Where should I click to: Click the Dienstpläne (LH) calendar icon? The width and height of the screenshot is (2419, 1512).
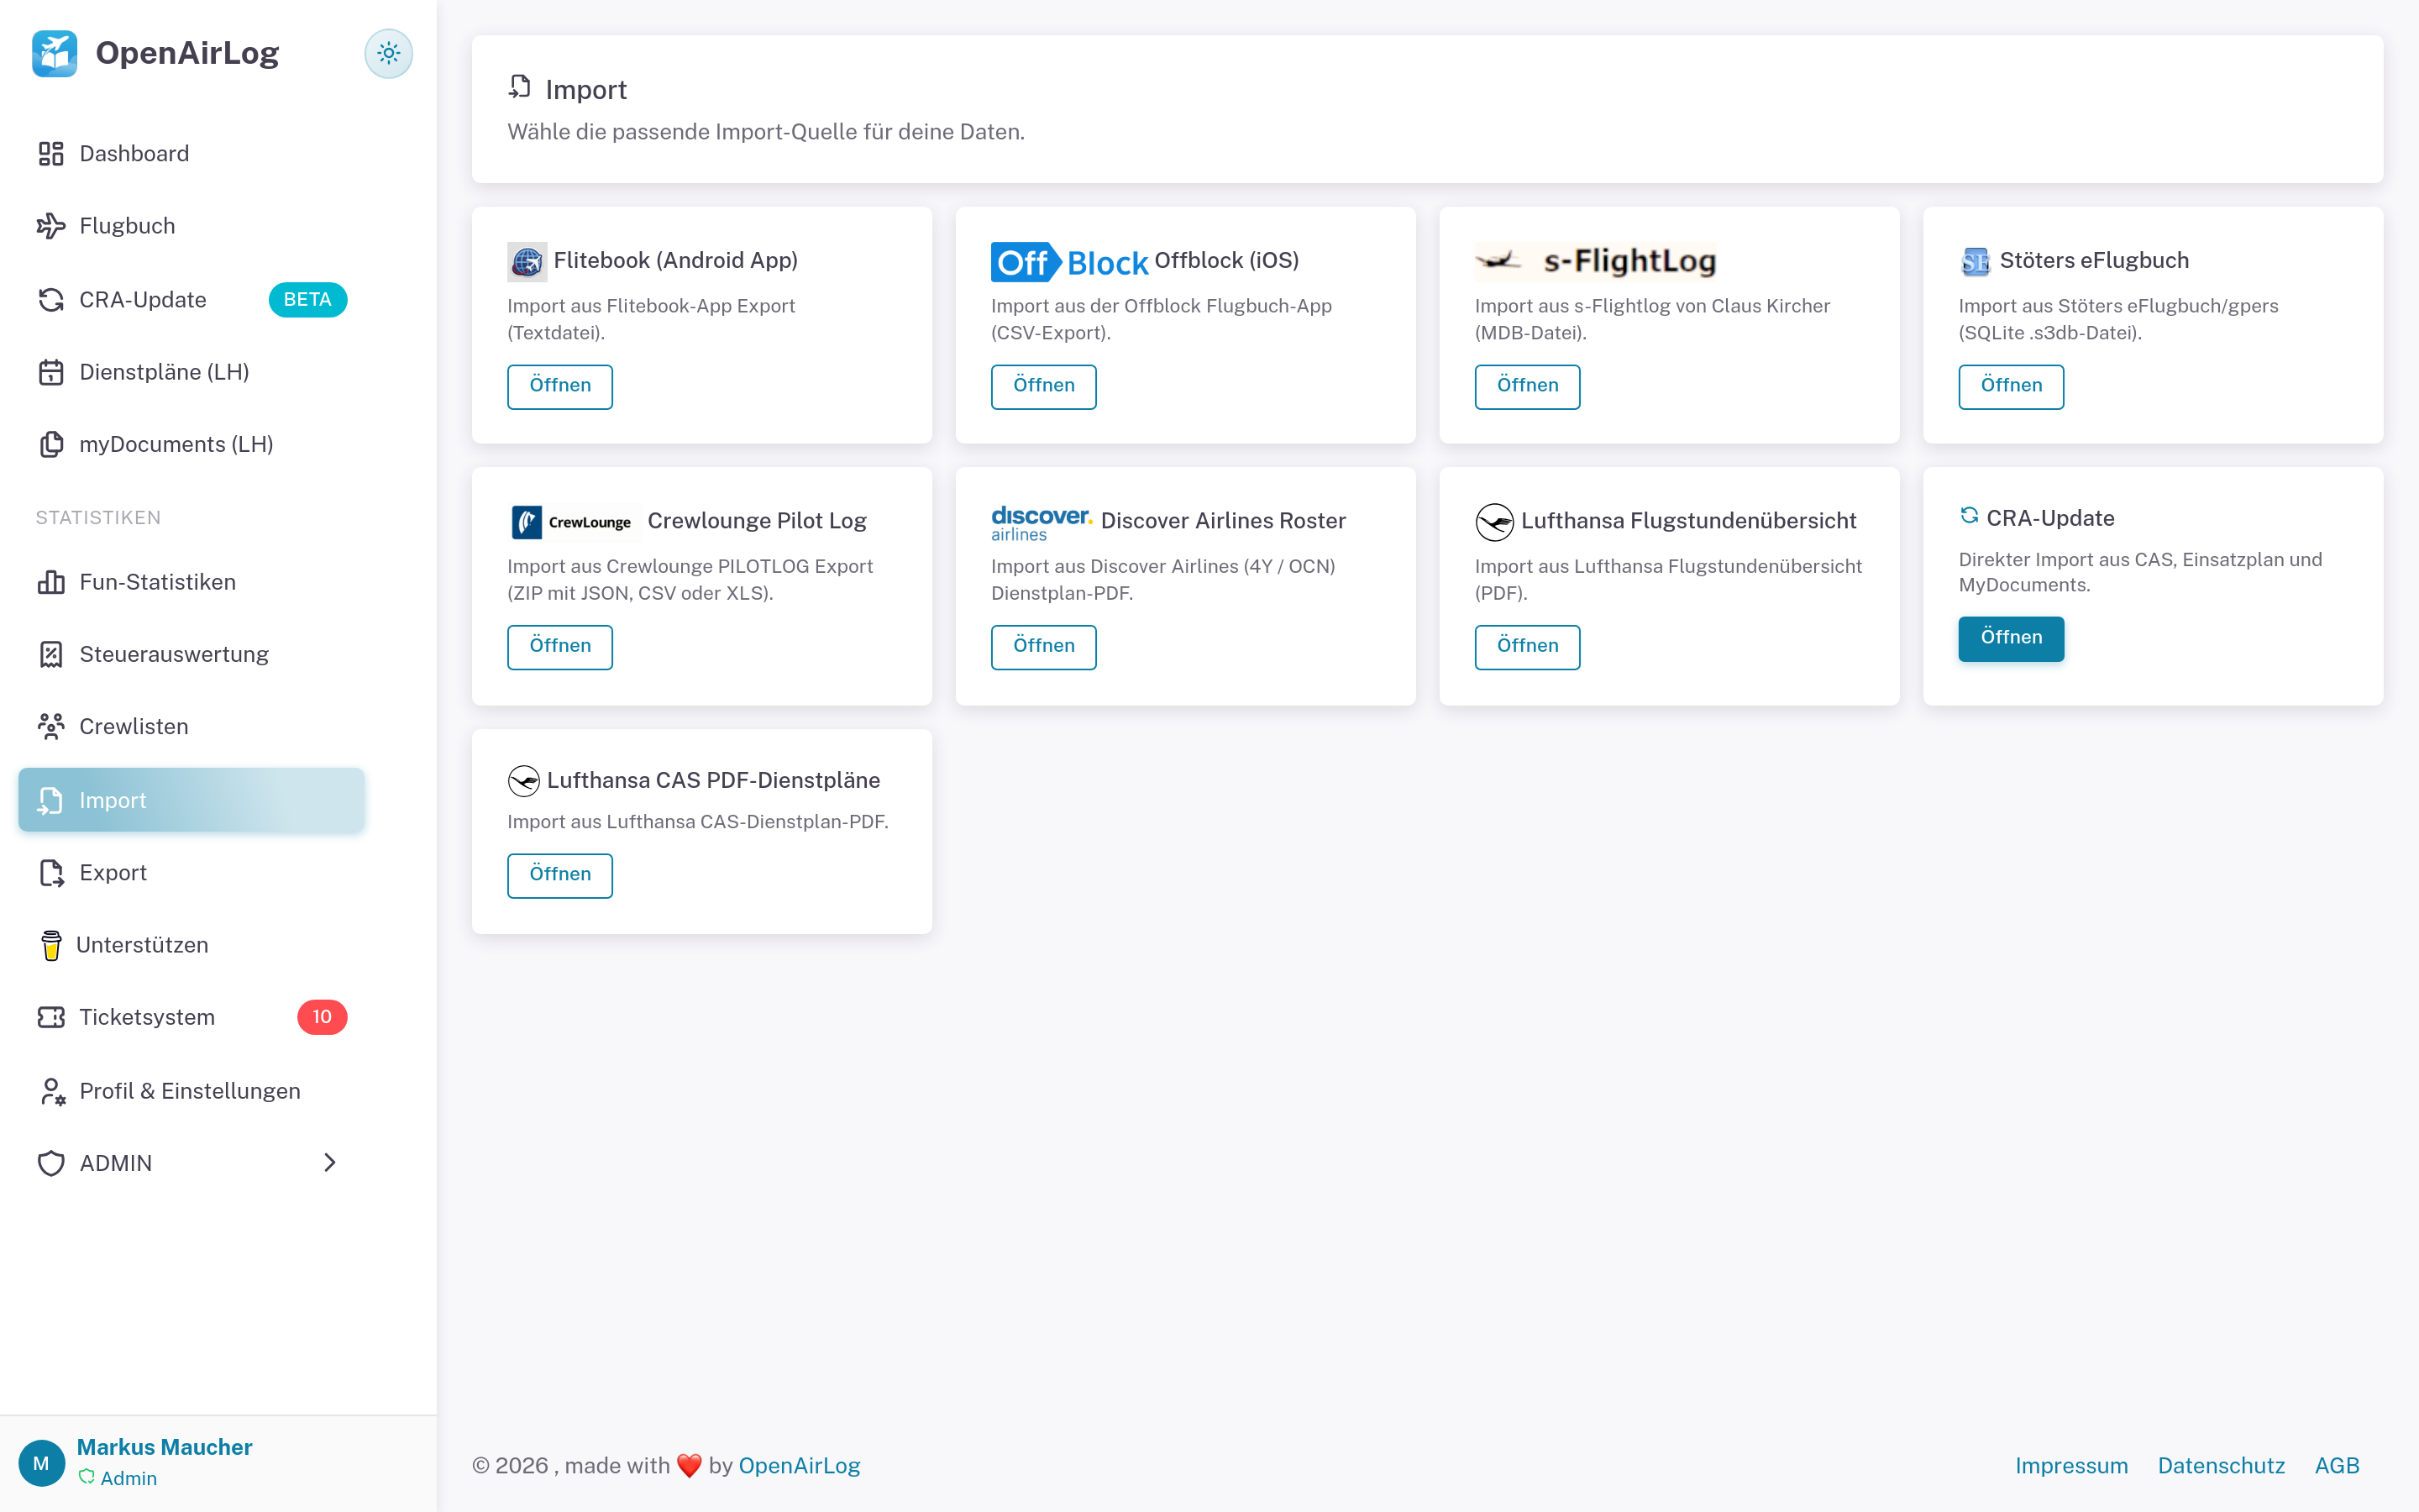click(51, 372)
